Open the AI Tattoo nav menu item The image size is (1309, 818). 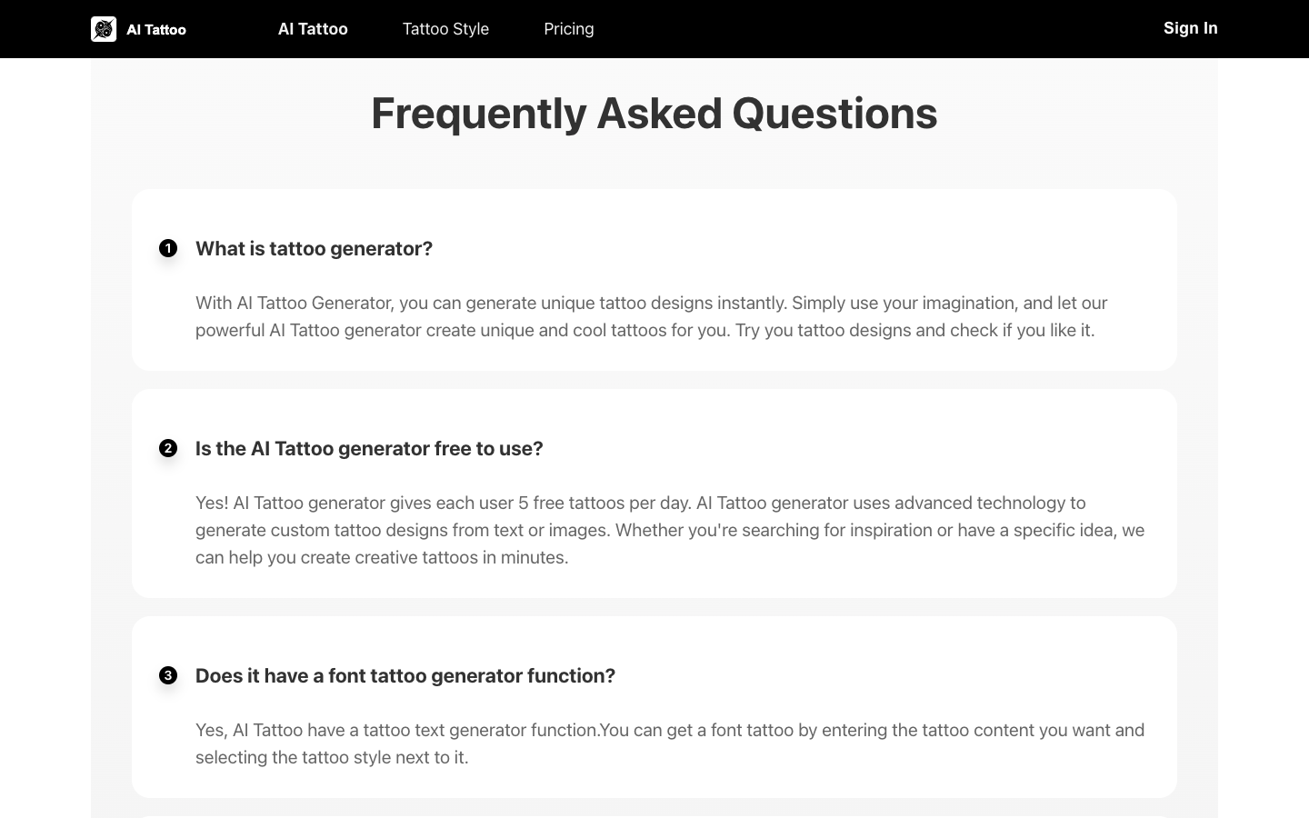click(x=313, y=29)
